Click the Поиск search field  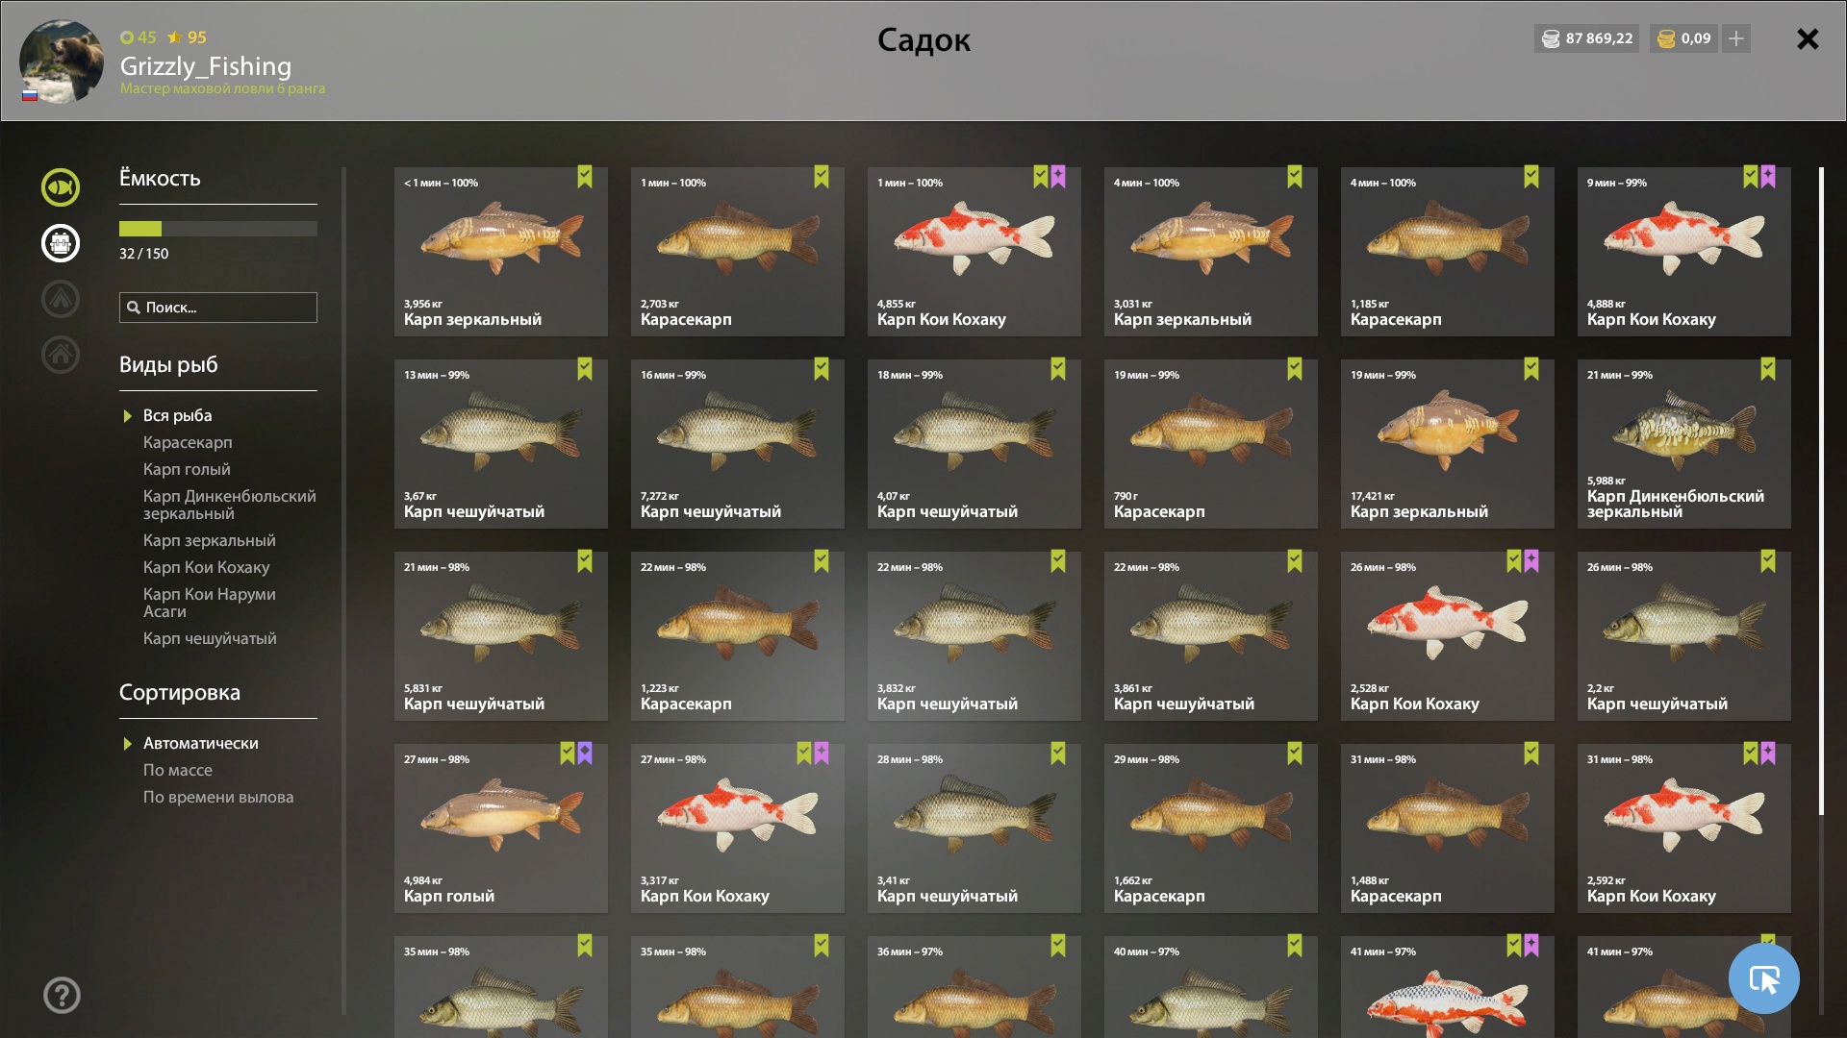tap(218, 308)
